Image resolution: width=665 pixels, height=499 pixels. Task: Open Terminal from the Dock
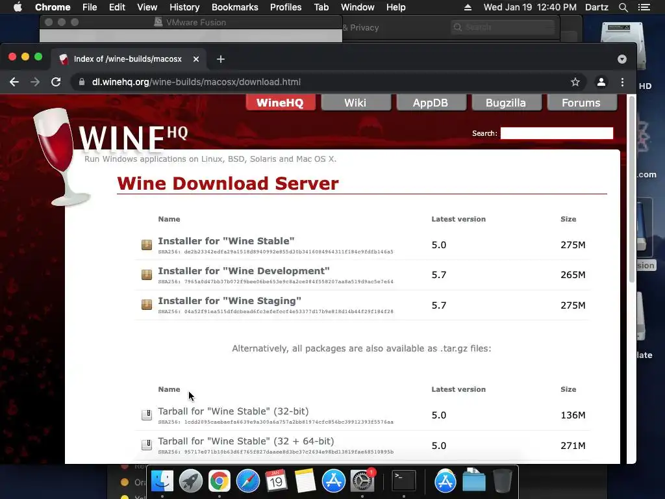(x=403, y=481)
